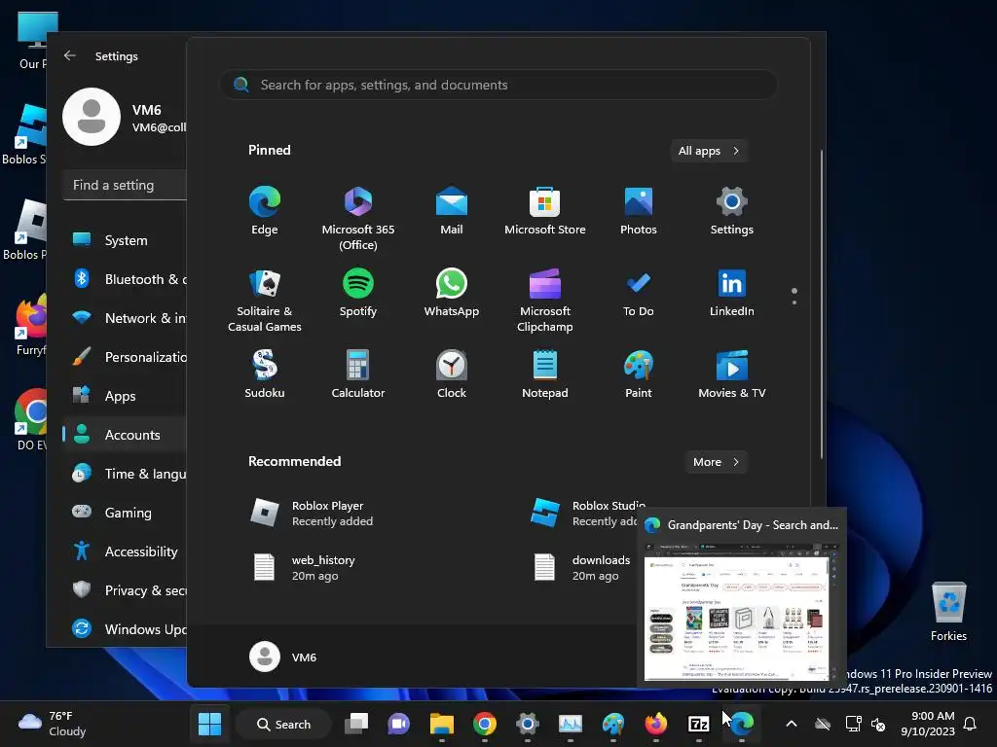
Task: Open clock and date in system tray
Action: click(928, 724)
